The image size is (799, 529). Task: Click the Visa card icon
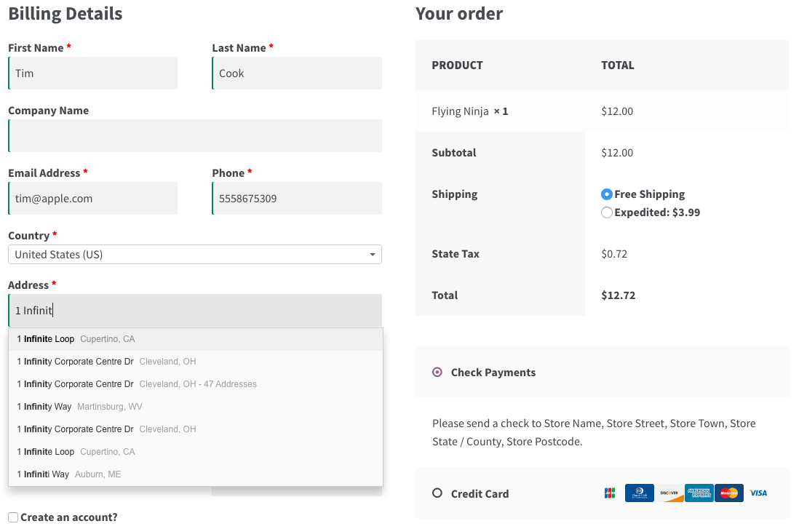pos(758,493)
